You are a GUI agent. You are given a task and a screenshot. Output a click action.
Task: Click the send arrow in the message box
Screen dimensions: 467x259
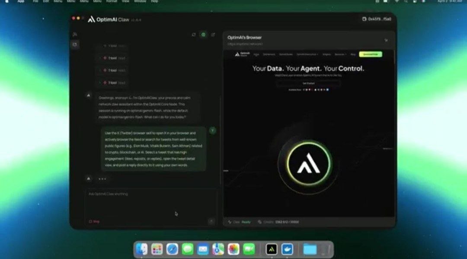tap(211, 222)
